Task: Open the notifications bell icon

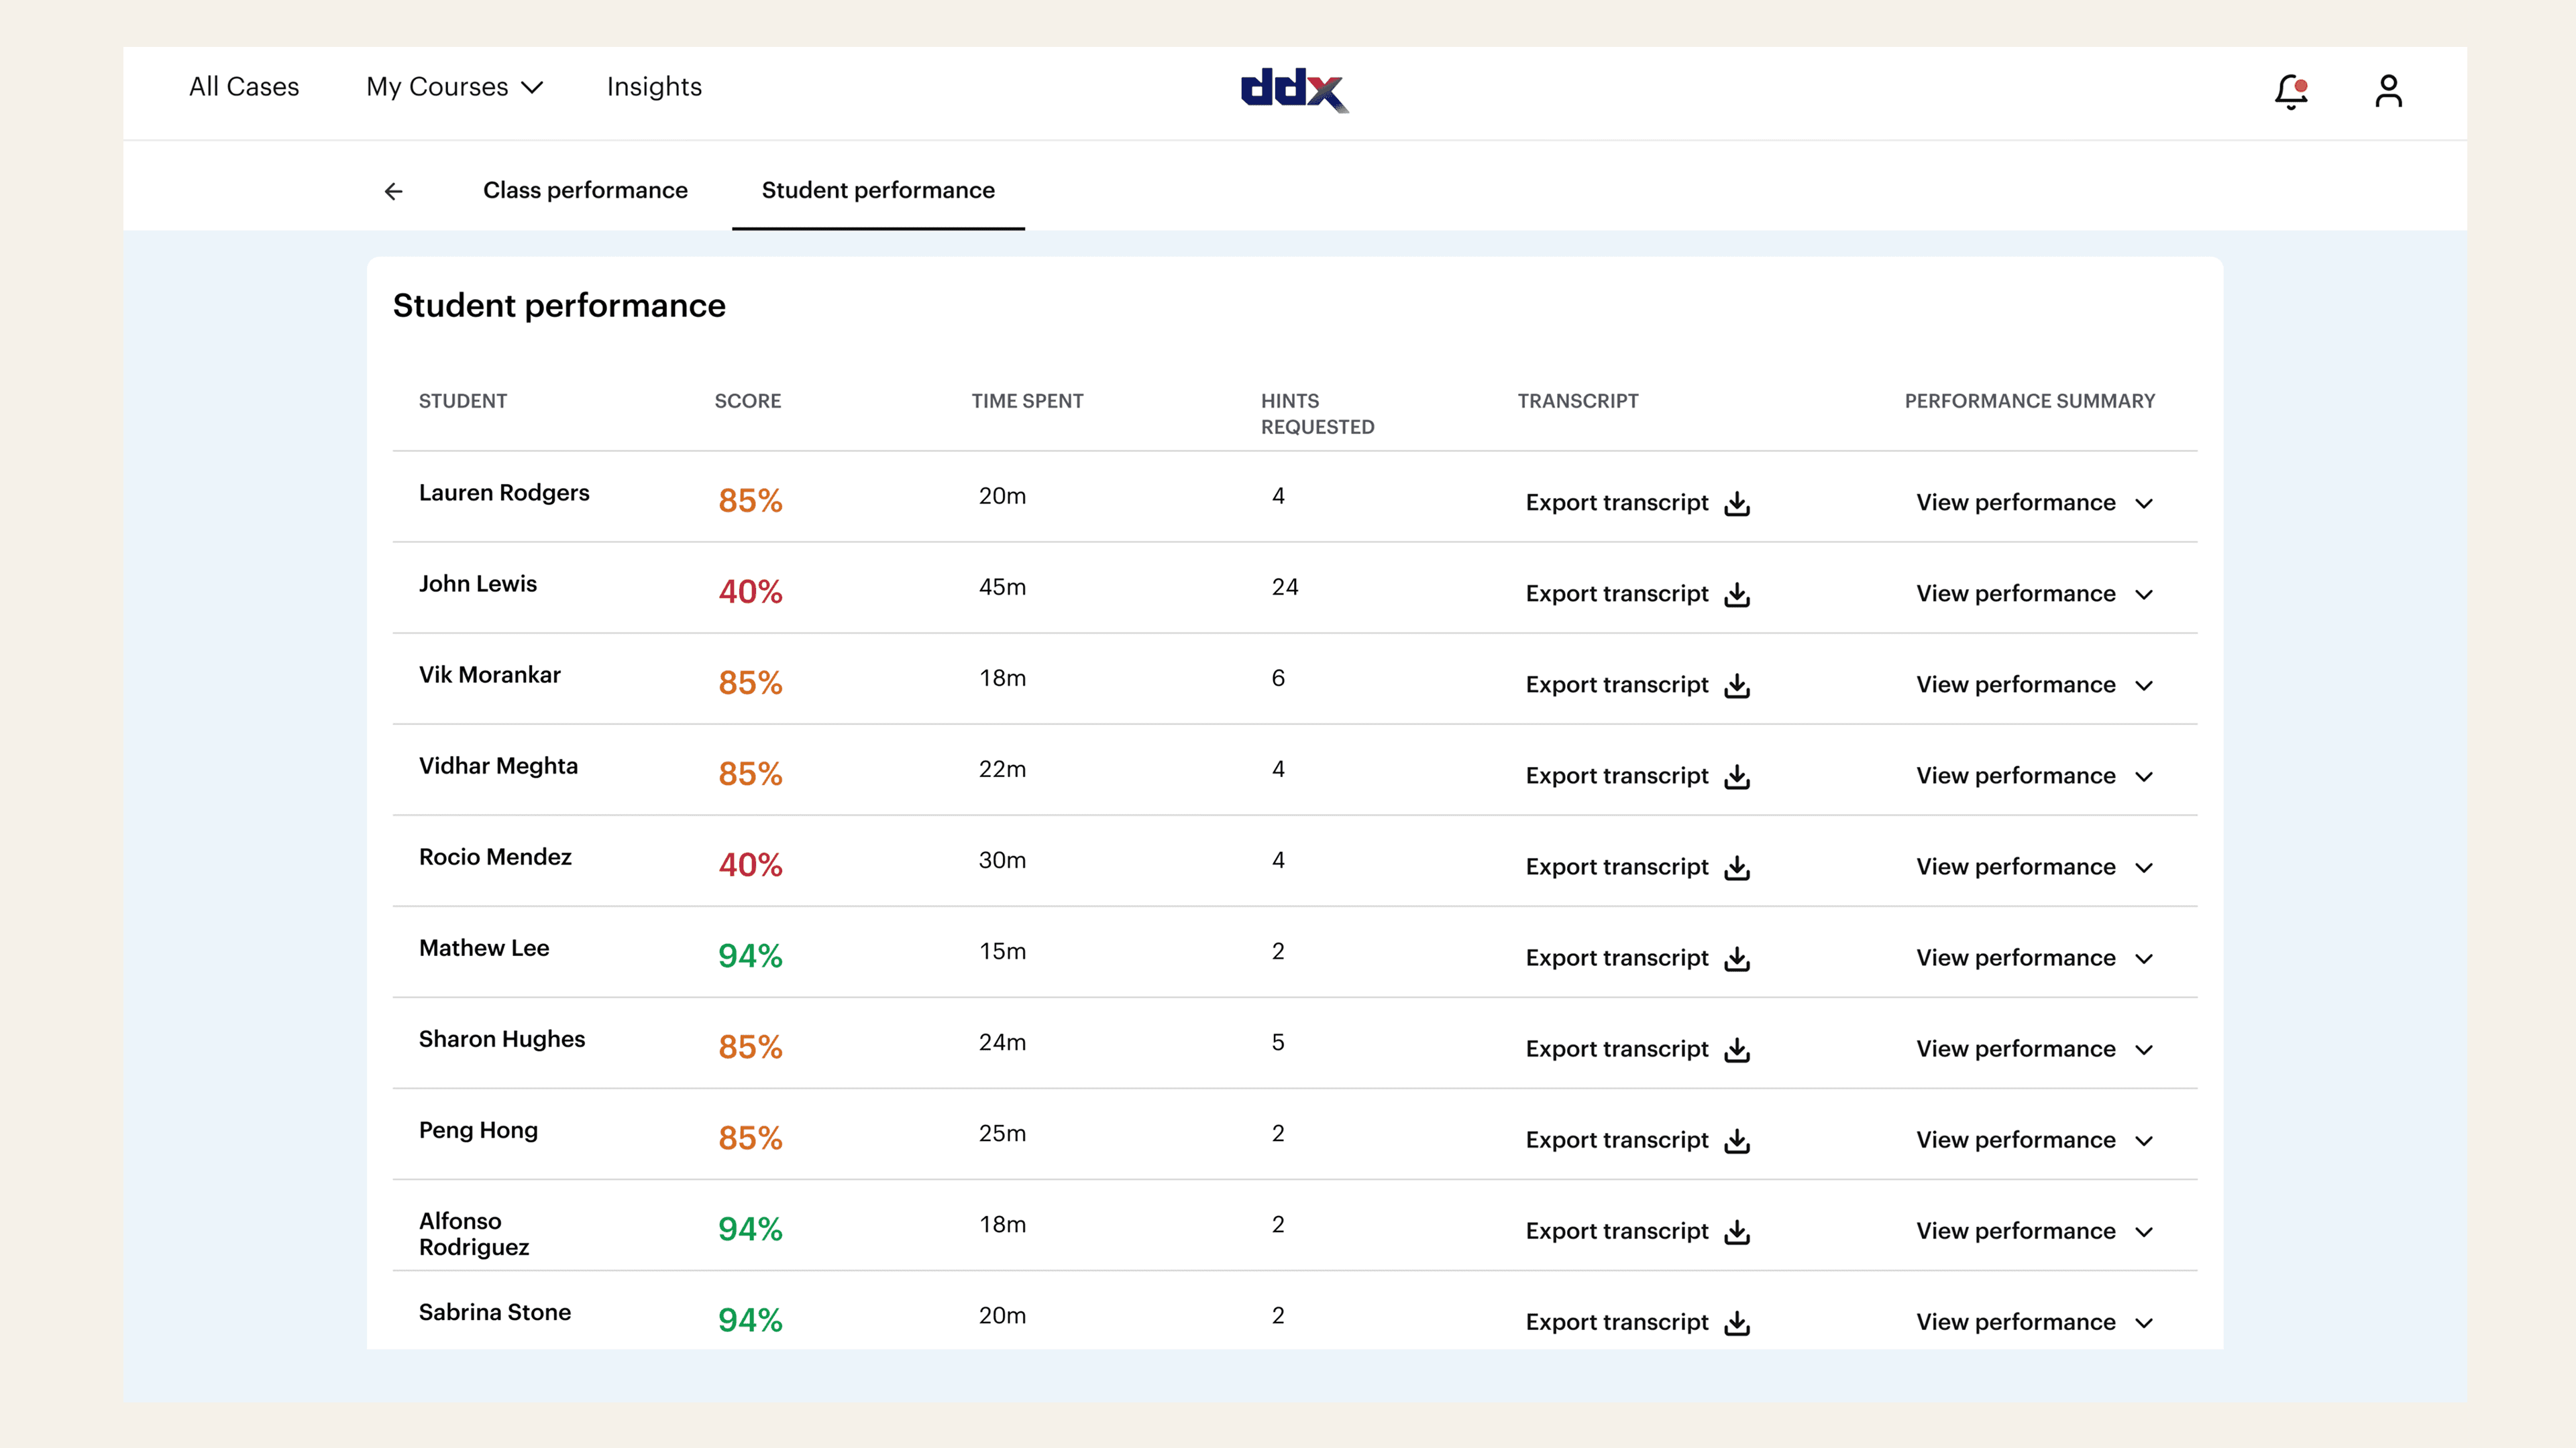Action: [x=2290, y=91]
